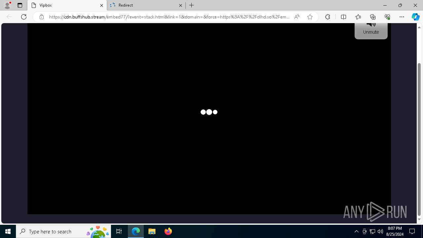The width and height of the screenshot is (423, 238).
Task: Refresh the current page
Action: pyautogui.click(x=24, y=17)
